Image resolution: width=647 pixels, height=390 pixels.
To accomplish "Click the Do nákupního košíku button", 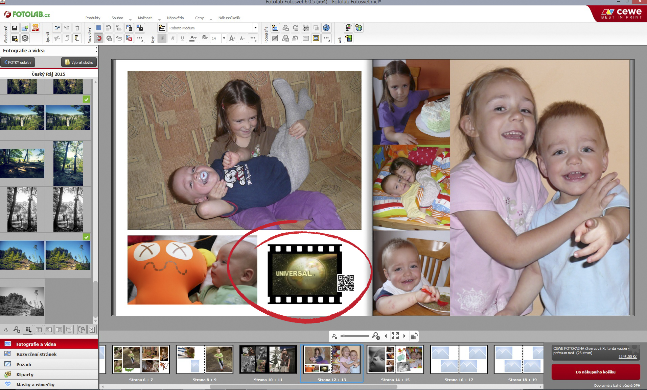I will tap(596, 372).
